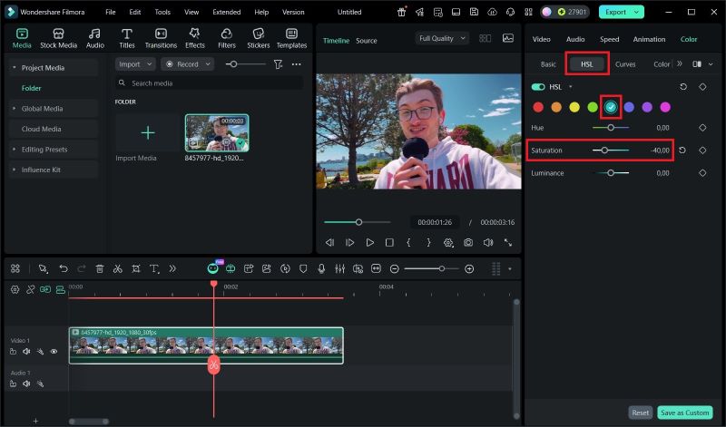Switch to the Animation tab
The height and width of the screenshot is (427, 726).
point(649,39)
